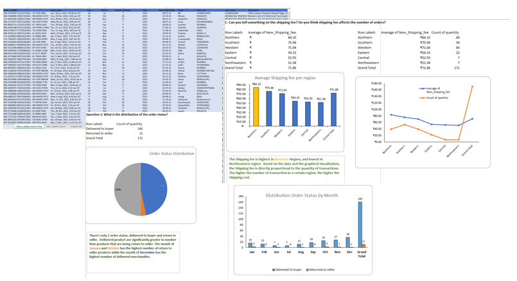Click the yellow Northern bar in shipping fee chart
This screenshot has width=517, height=281.
(x=257, y=106)
